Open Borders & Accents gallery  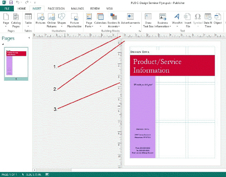tap(114, 21)
